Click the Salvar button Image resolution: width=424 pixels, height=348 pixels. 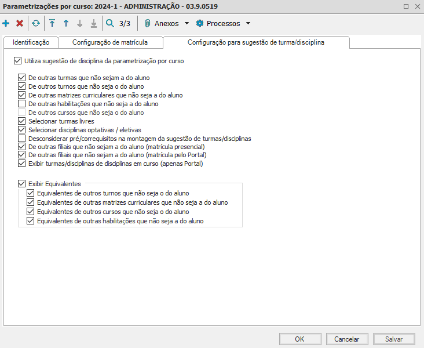click(x=394, y=339)
